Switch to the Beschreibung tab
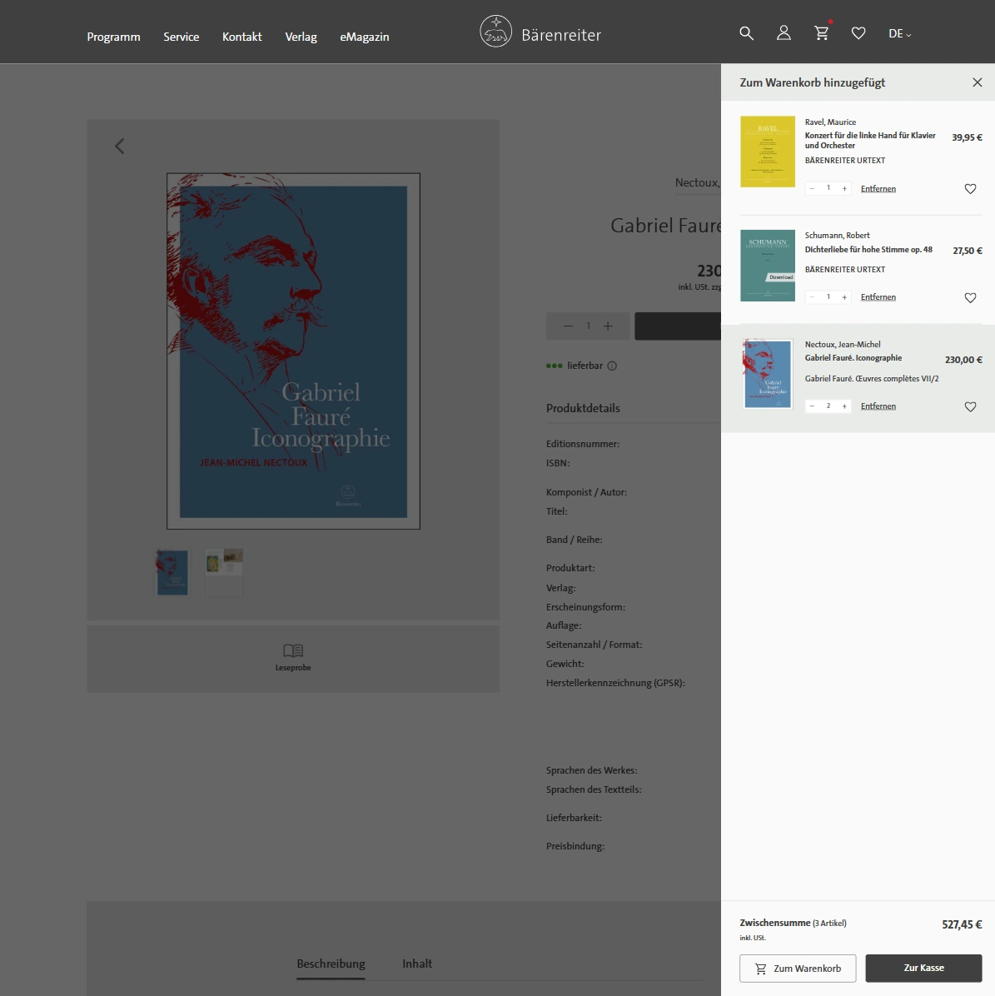This screenshot has height=996, width=995. point(331,964)
